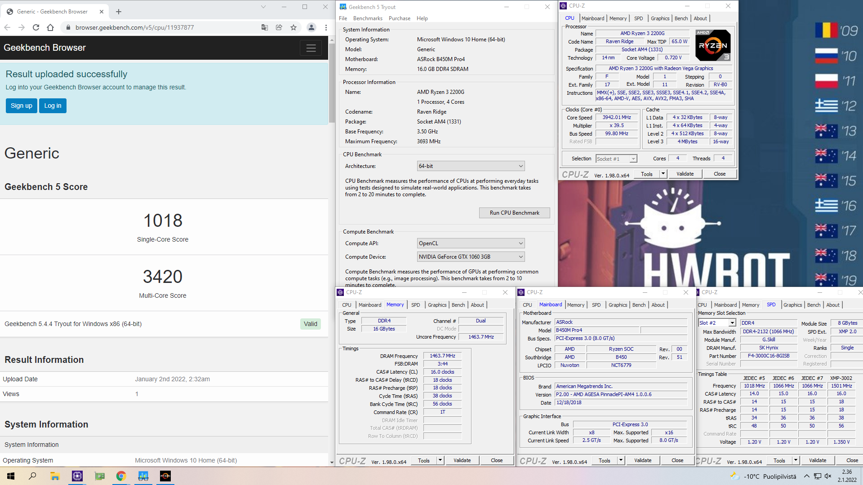The height and width of the screenshot is (485, 863).
Task: Open Chrome three-dot menu
Action: tap(326, 27)
